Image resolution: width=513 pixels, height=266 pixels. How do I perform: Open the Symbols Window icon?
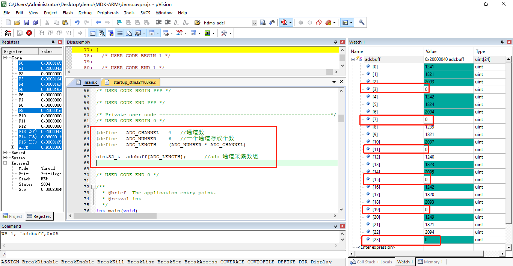[x=110, y=33]
